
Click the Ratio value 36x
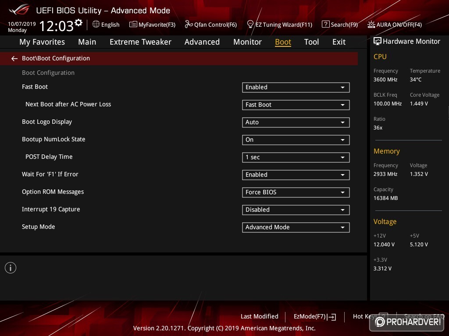click(x=378, y=127)
